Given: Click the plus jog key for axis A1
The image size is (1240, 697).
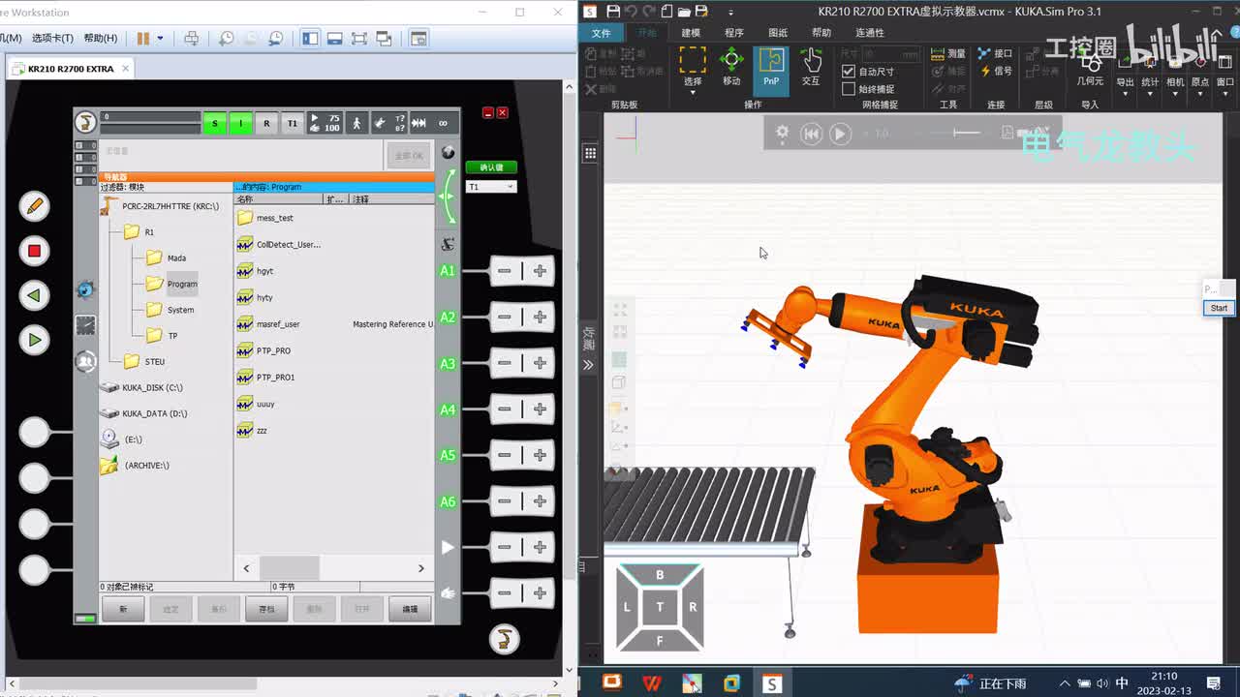Looking at the screenshot, I should tap(540, 271).
